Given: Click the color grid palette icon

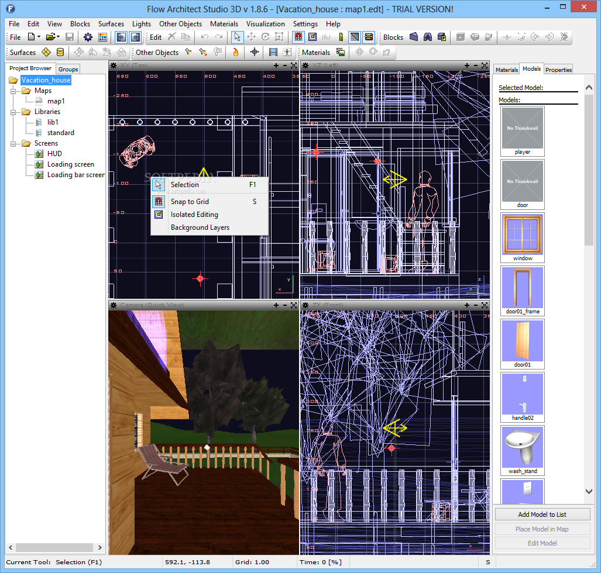Looking at the screenshot, I should pos(102,37).
